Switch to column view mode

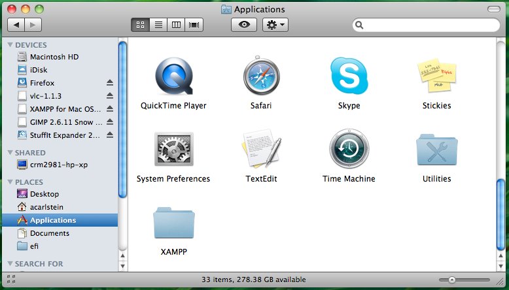point(176,25)
